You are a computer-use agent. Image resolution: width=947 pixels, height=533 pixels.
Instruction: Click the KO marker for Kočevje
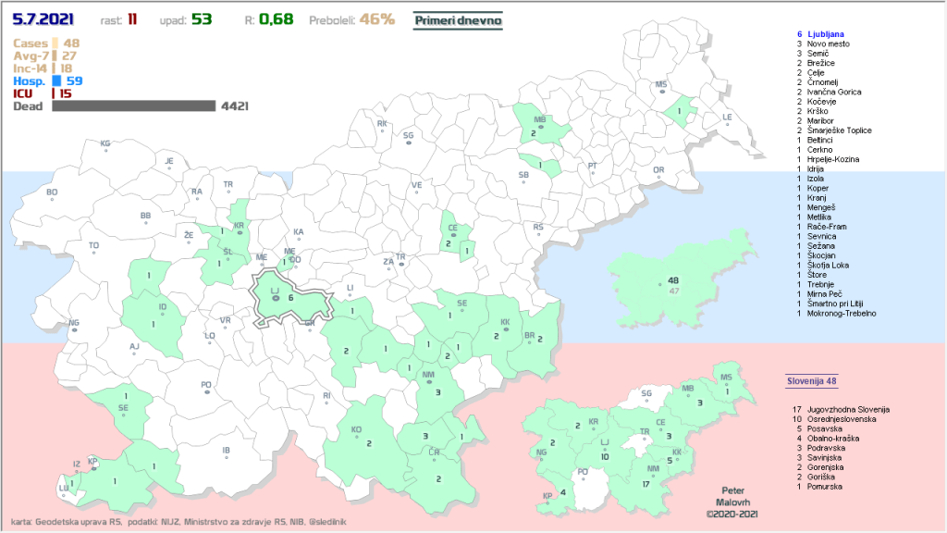point(356,430)
